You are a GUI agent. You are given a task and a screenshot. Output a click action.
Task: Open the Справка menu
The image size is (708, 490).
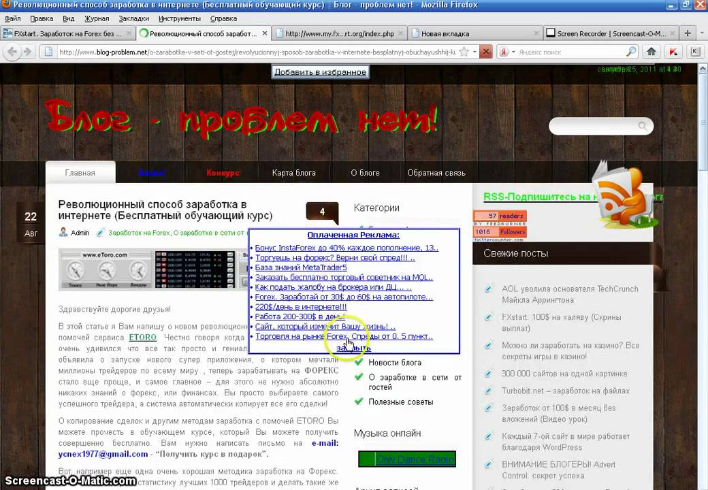pos(223,18)
